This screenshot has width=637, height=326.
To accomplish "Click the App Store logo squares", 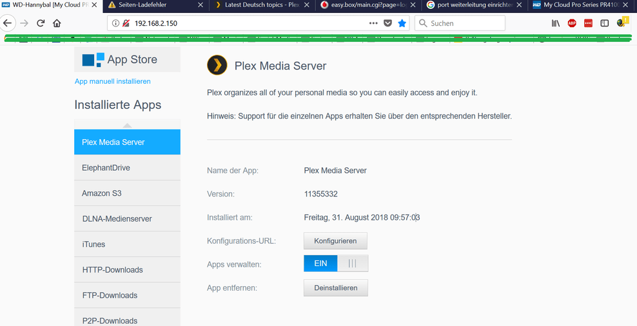I will [x=93, y=59].
